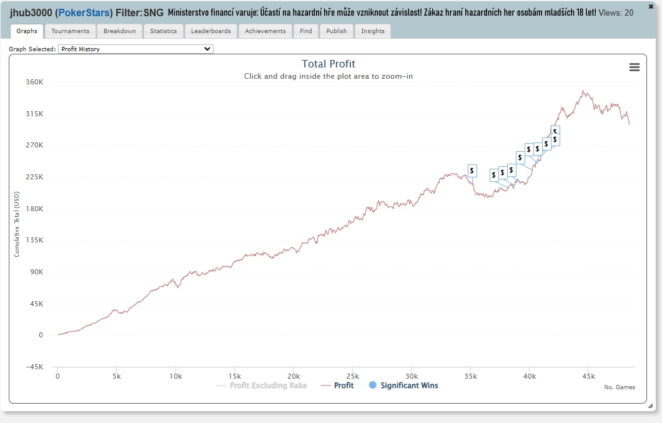Open the Graph Selected dropdown

pyautogui.click(x=136, y=49)
